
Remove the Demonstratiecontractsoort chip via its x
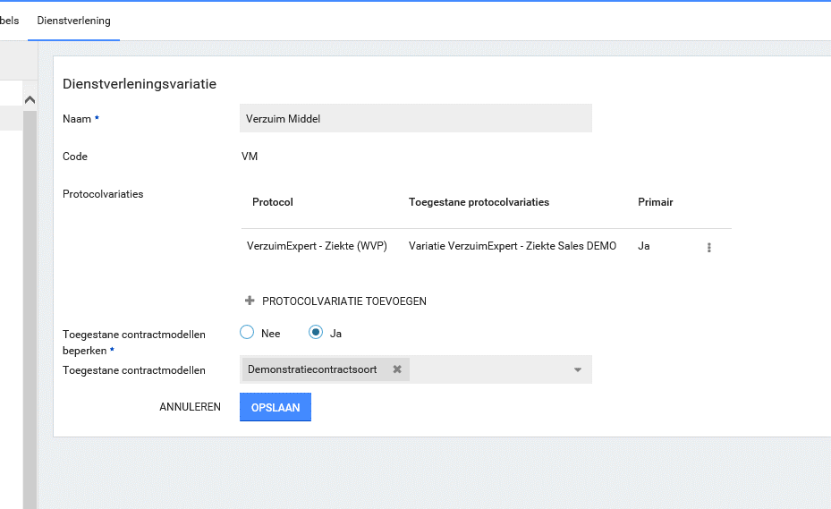397,369
